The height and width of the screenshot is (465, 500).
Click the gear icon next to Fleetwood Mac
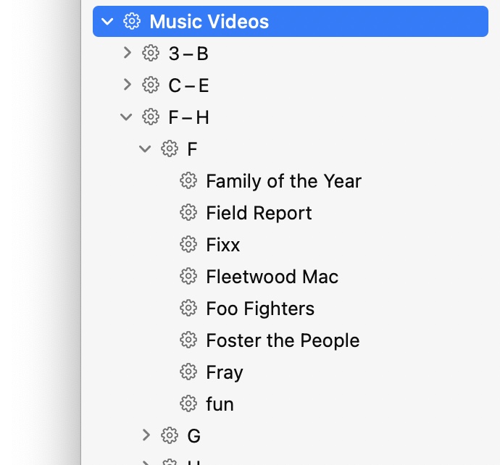(x=188, y=277)
